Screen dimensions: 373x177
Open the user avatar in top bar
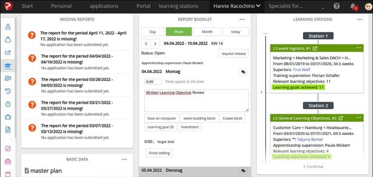pos(368,6)
